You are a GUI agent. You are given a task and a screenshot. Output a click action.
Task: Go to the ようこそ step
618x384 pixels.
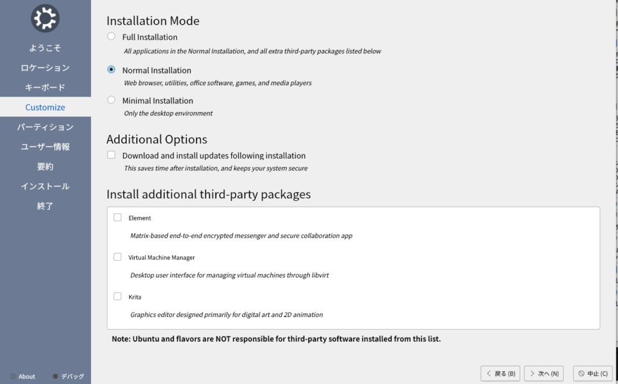pos(45,48)
